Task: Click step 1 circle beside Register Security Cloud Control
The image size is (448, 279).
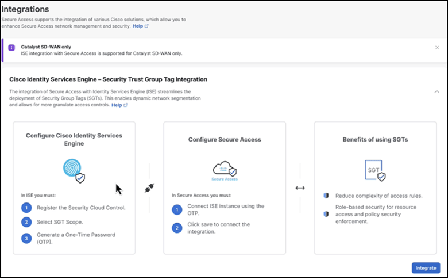Action: point(26,208)
